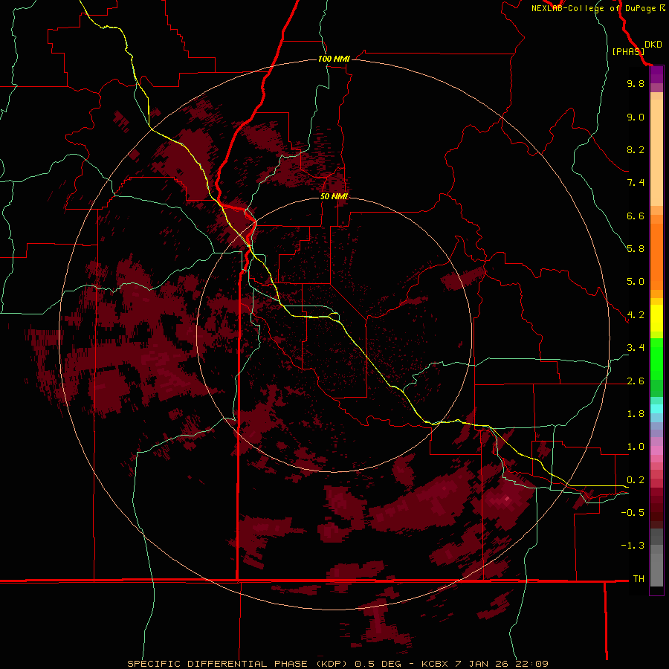Click the 22:09 timestamp
Viewport: 669px width, 669px height.
pos(533,664)
